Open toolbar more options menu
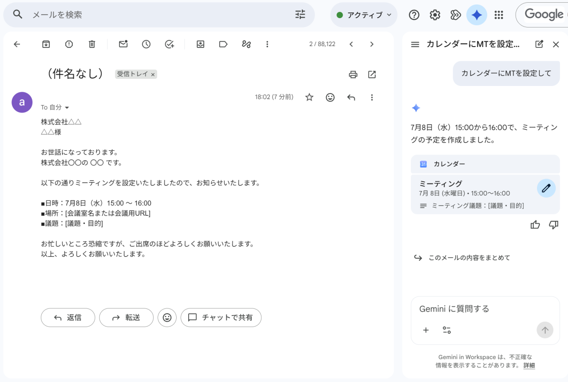 267,44
